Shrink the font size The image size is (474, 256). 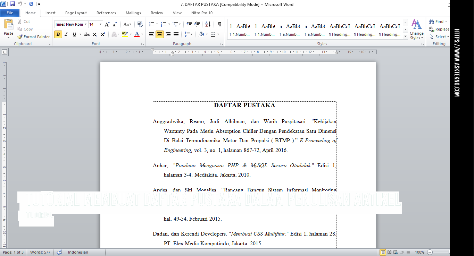(x=115, y=24)
